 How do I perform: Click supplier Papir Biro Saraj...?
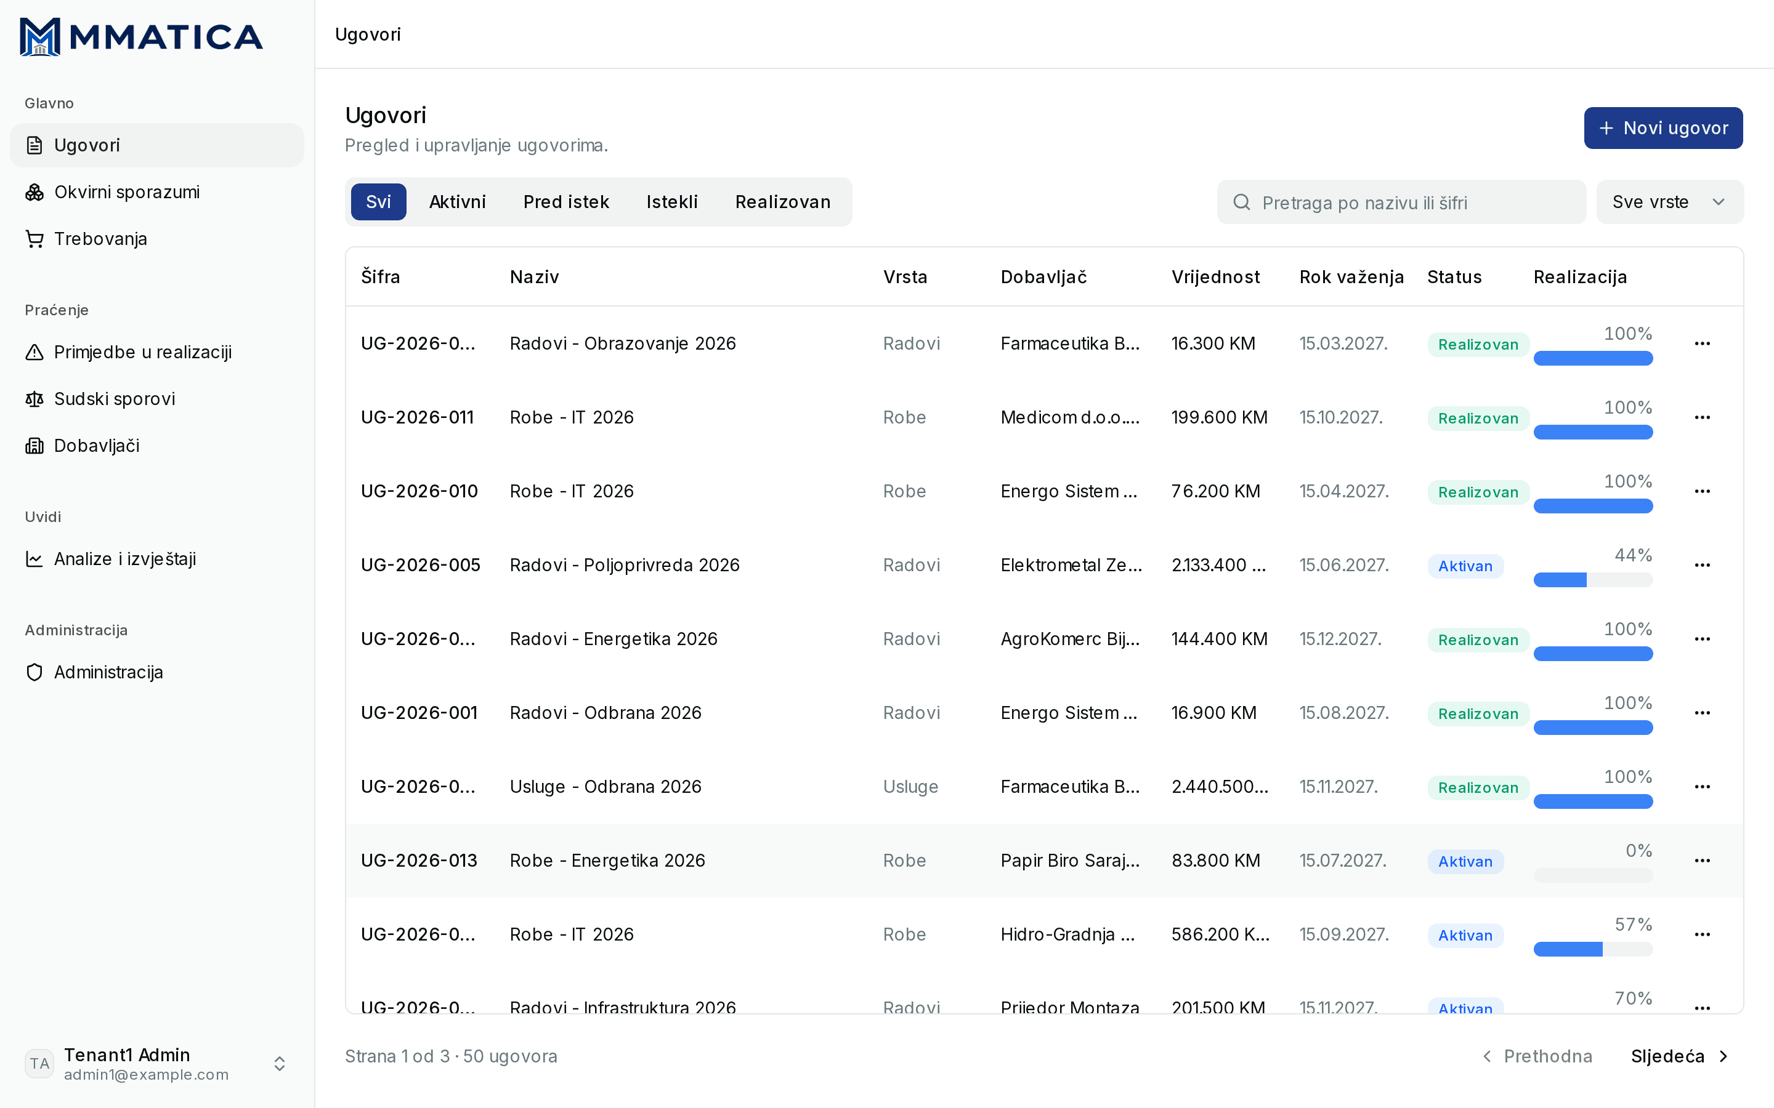[1071, 861]
